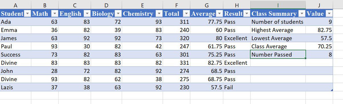Select column E header
The width and height of the screenshot is (343, 104).
click(143, 5)
